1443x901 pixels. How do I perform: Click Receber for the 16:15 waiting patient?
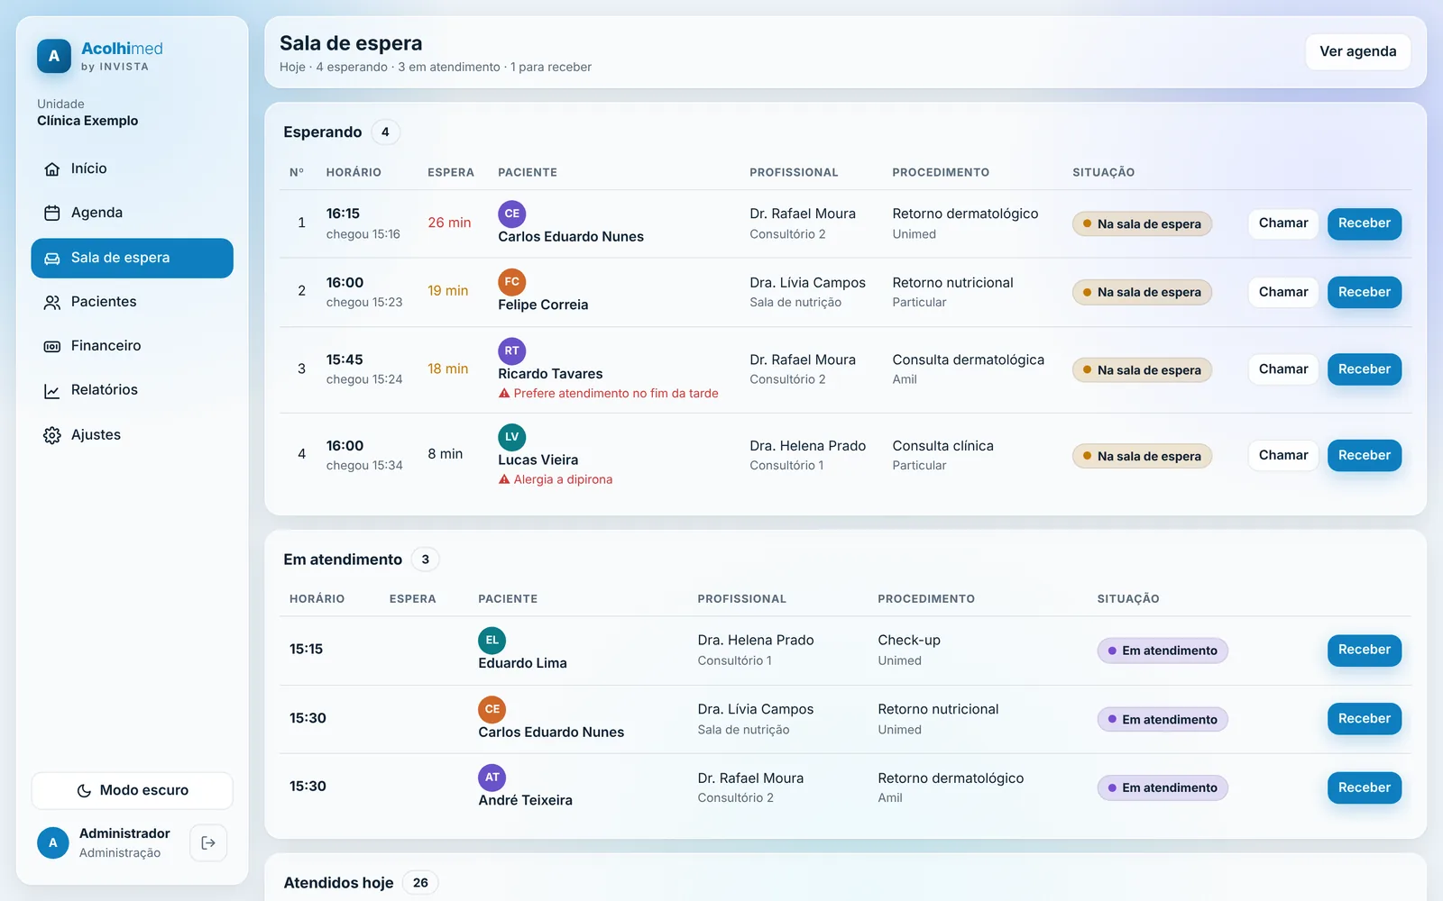1365,223
